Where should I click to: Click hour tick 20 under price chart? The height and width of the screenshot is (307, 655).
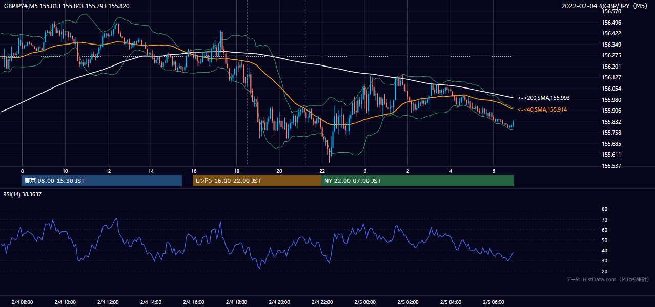pyautogui.click(x=279, y=171)
